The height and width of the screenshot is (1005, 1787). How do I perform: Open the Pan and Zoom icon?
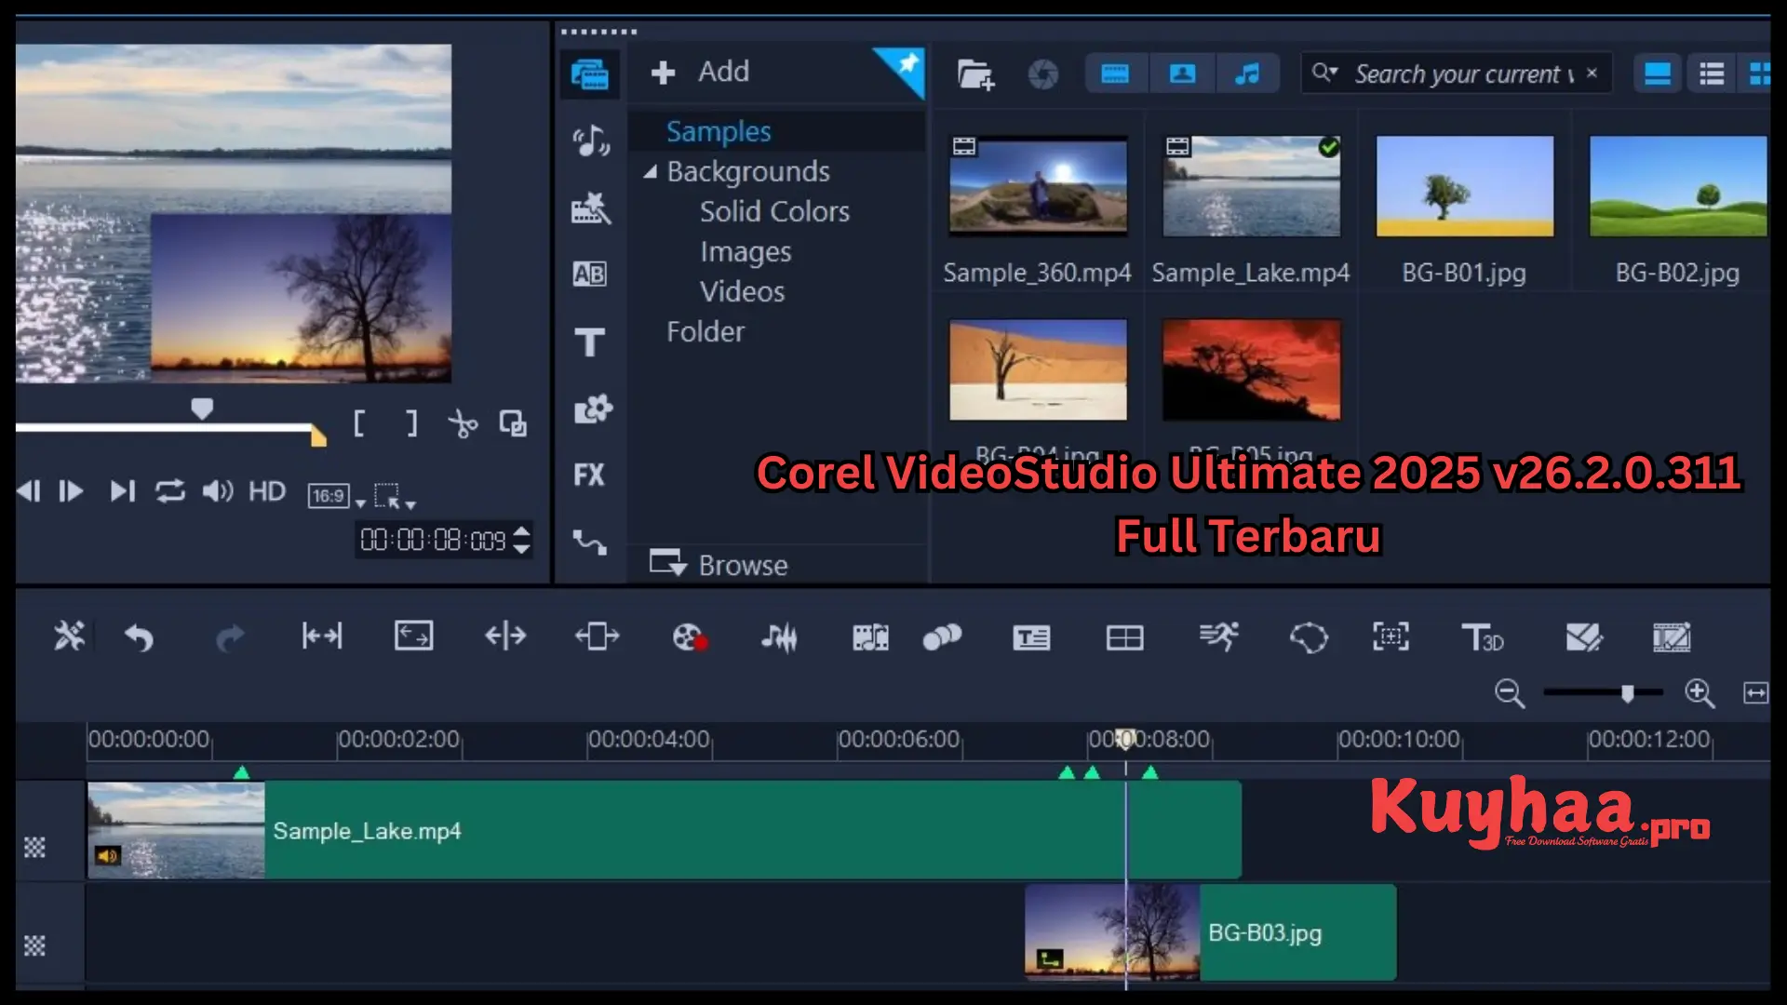click(x=1391, y=636)
